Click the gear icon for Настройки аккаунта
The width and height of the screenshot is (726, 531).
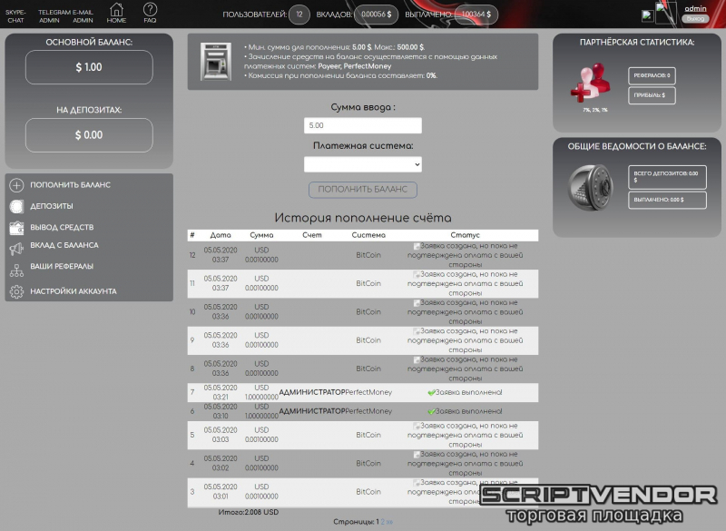(x=16, y=291)
